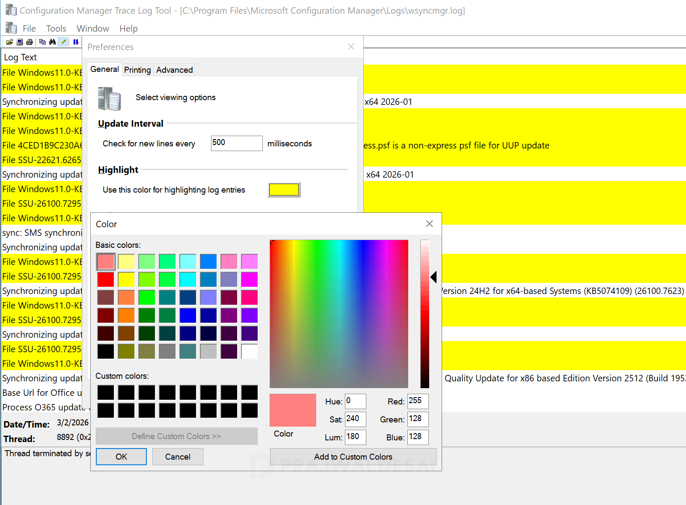
Task: Click log text mentioning KB5074109
Action: pyautogui.click(x=563, y=291)
